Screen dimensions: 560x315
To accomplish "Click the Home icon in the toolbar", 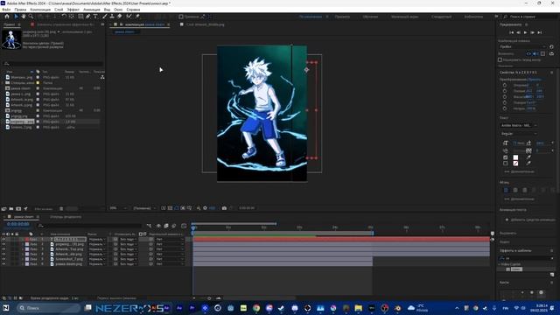I will pyautogui.click(x=7, y=17).
